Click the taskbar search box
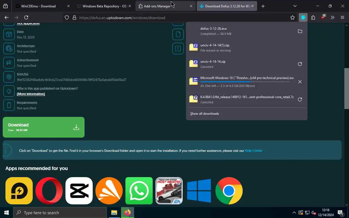Viewport: 349px width, 218px height. [60, 213]
